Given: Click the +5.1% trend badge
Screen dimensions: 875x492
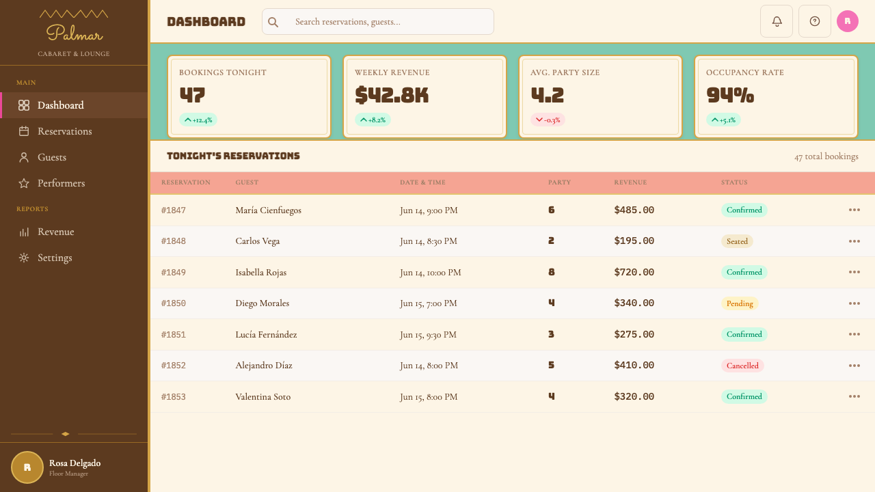Looking at the screenshot, I should [723, 120].
